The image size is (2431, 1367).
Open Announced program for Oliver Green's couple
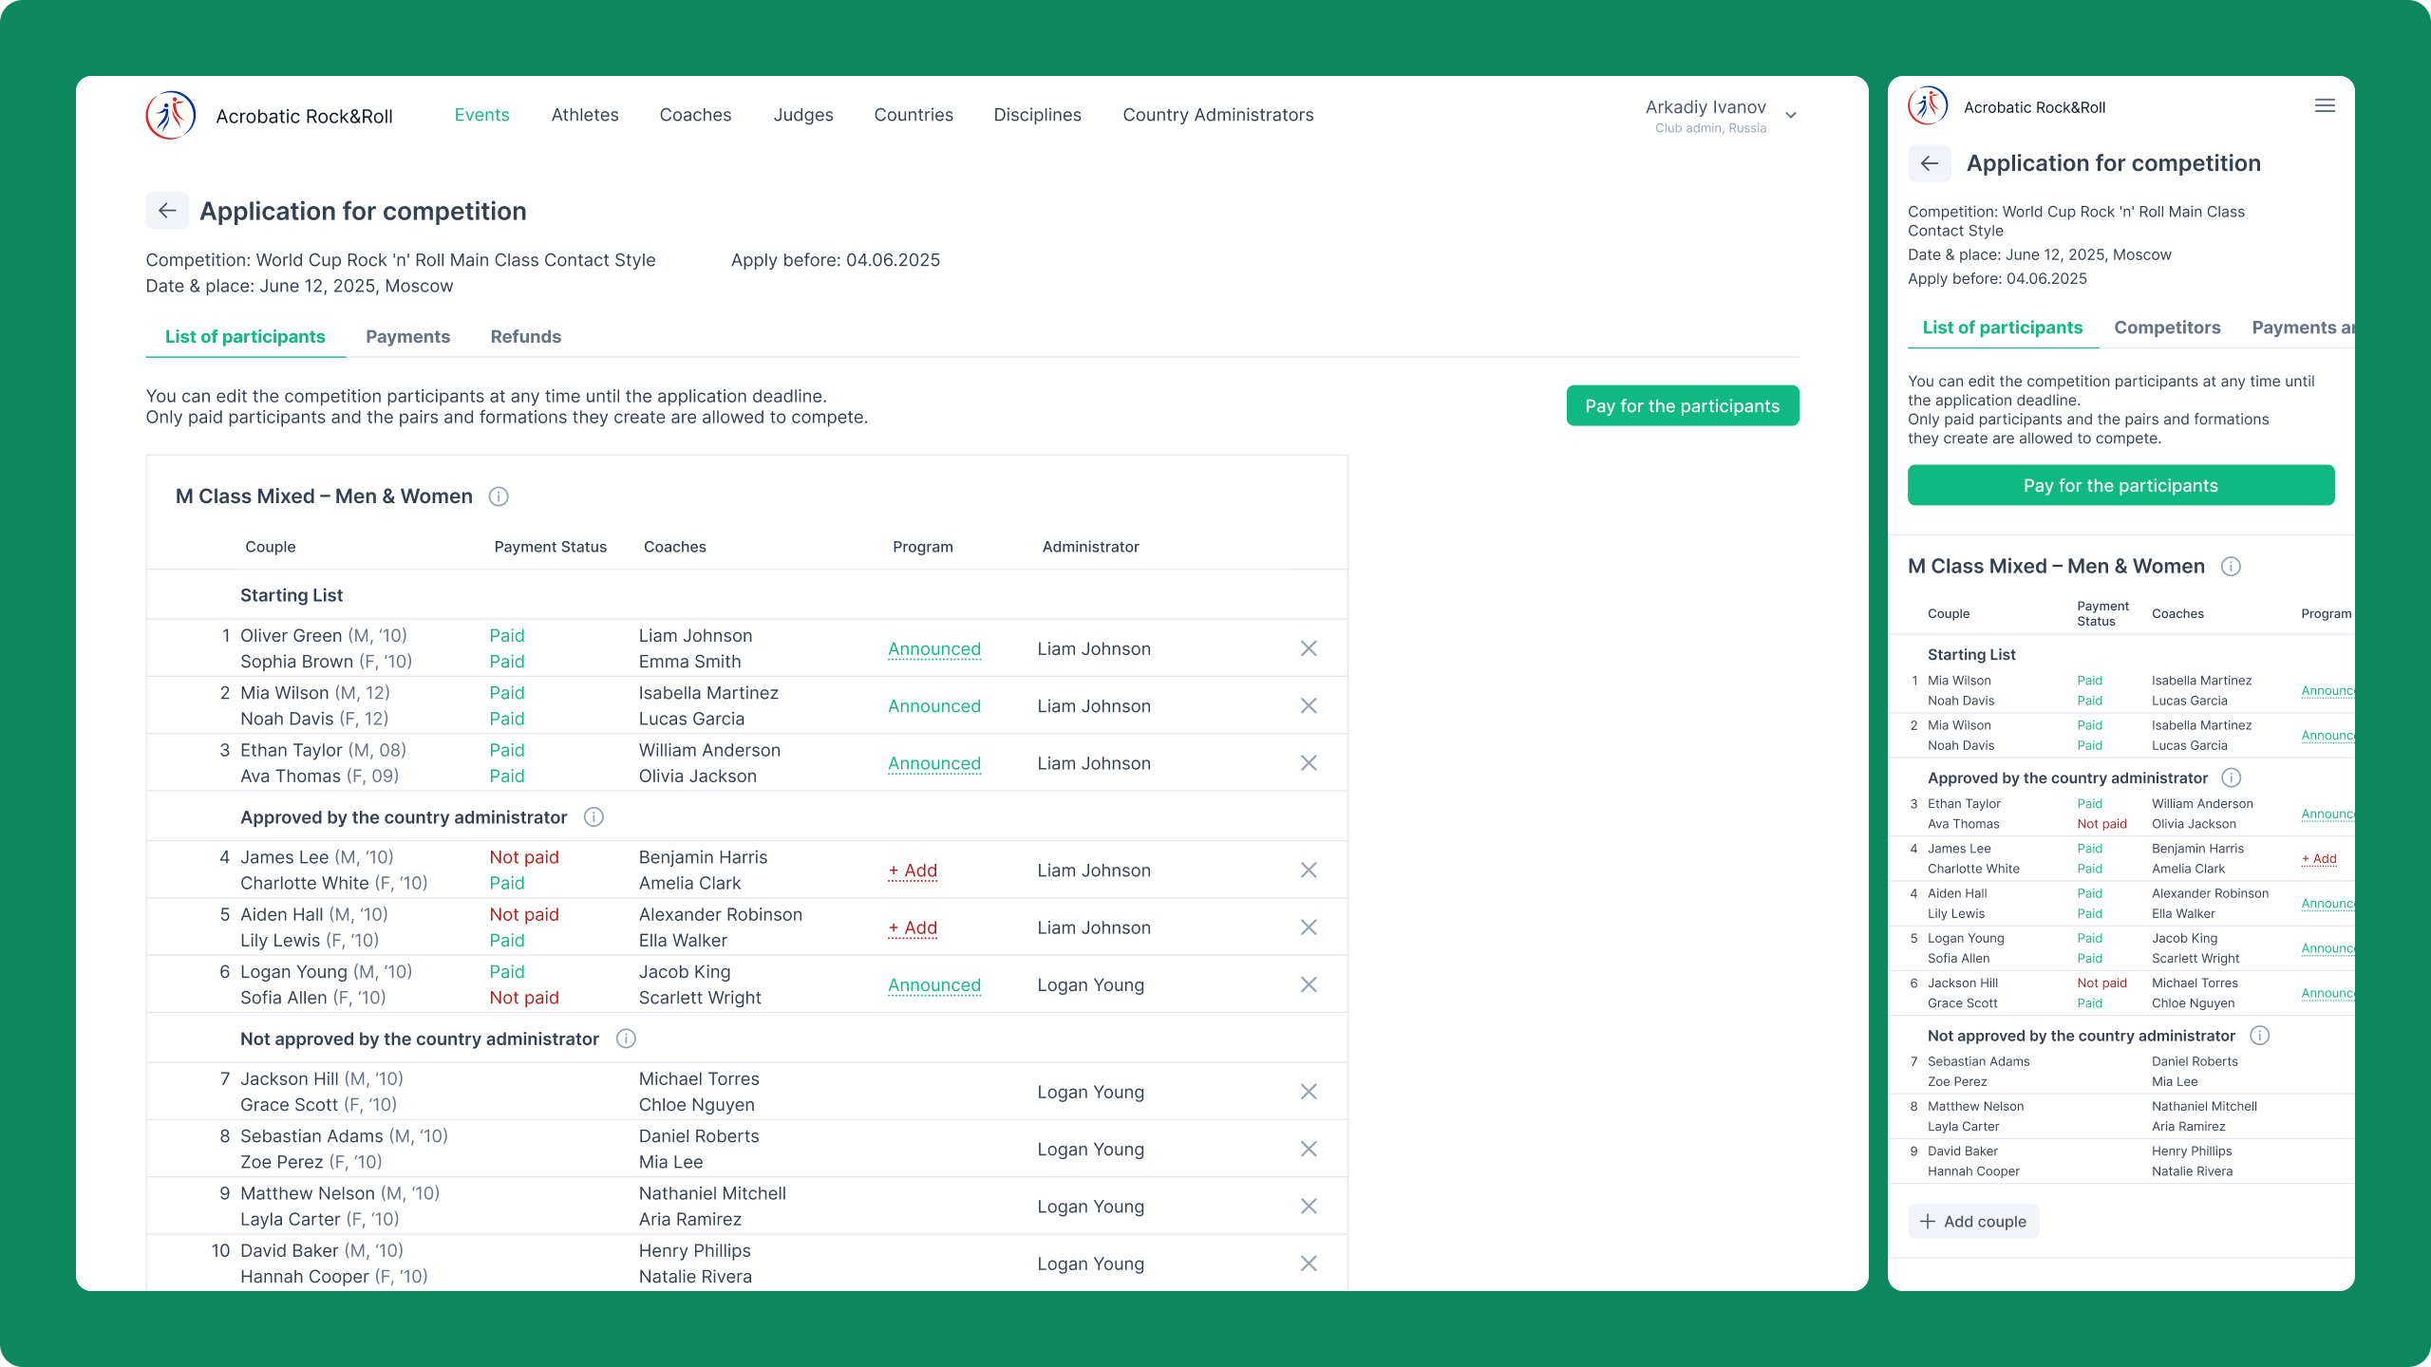tap(934, 649)
